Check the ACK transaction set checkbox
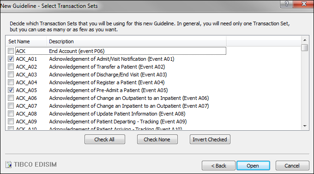 click(11, 51)
